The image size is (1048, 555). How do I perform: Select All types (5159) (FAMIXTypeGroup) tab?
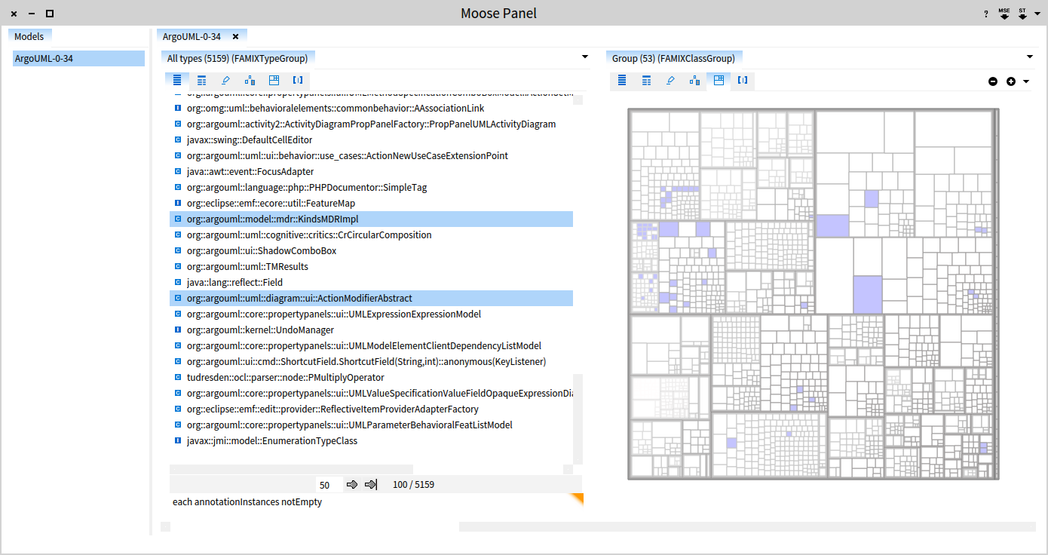237,58
